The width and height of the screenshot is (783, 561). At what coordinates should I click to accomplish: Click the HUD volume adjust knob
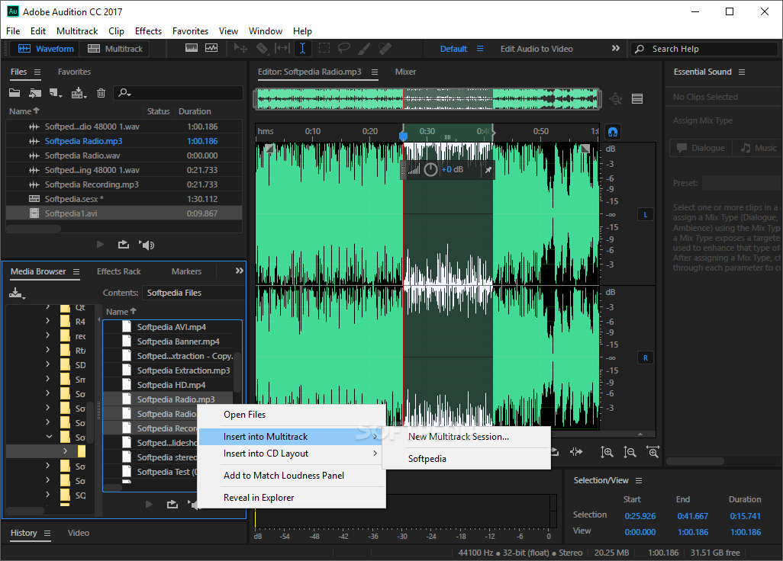pos(430,169)
